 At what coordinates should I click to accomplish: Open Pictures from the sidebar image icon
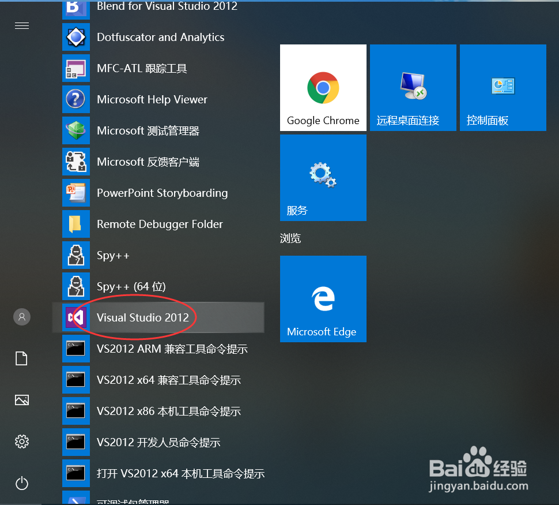22,400
